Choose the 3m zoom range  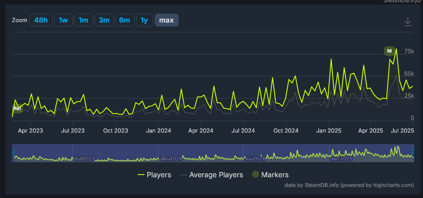(104, 20)
